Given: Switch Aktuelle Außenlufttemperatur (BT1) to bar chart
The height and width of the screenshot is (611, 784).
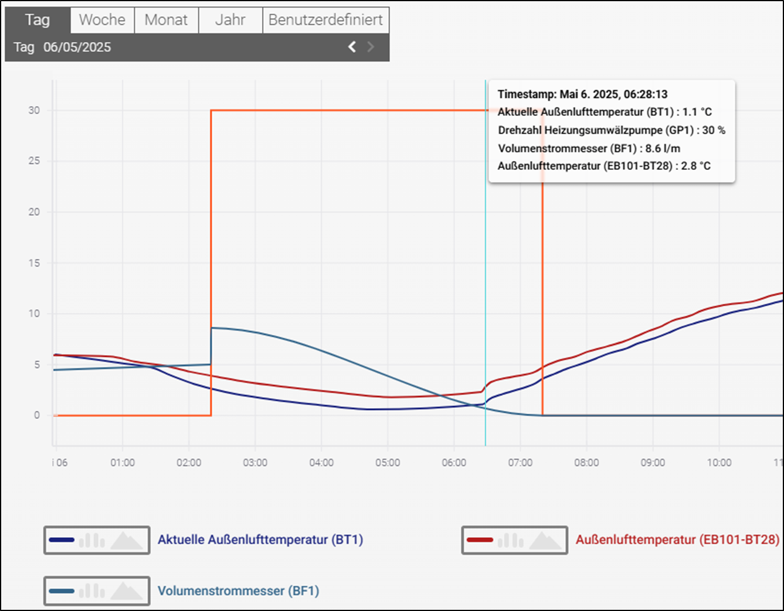Looking at the screenshot, I should tap(92, 540).
